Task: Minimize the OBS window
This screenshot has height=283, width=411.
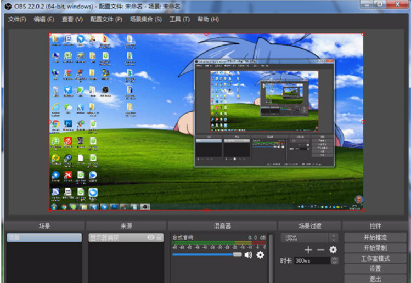Action: click(x=367, y=5)
